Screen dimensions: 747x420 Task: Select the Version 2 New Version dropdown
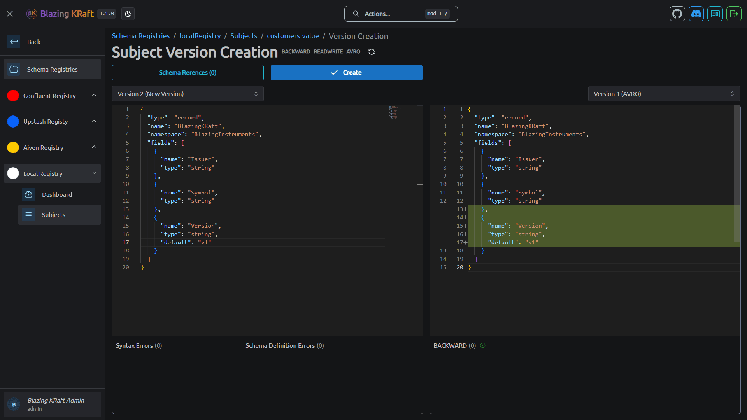[x=188, y=94]
